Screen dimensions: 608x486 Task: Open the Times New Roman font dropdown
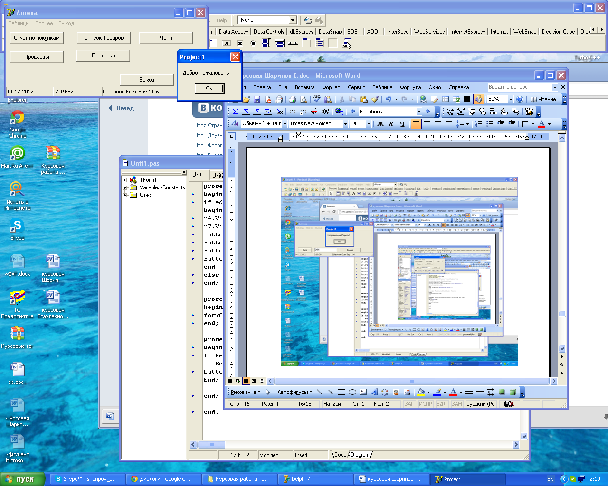345,123
